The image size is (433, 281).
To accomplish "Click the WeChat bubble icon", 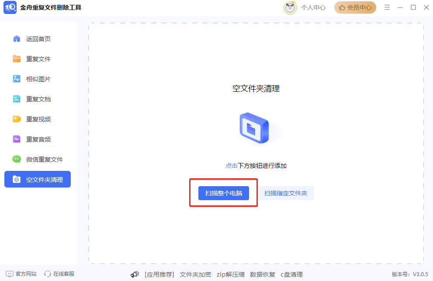I will coord(17,159).
